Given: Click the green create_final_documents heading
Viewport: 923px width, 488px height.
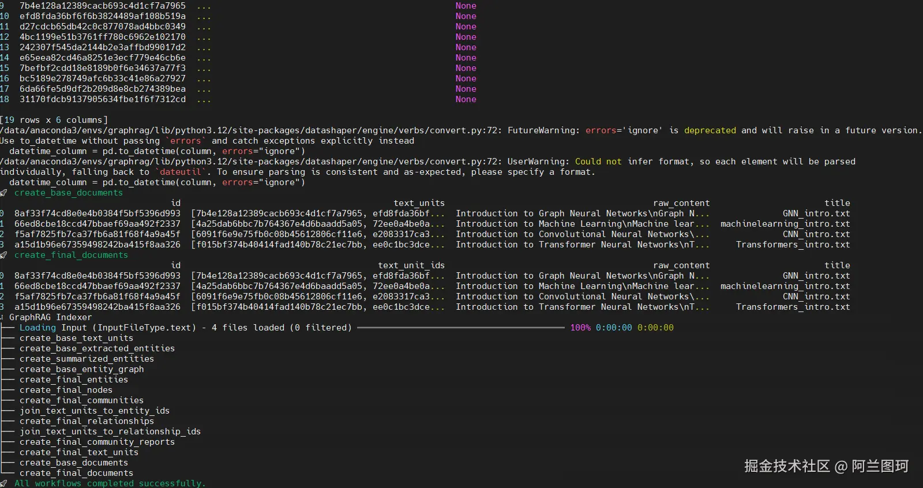Looking at the screenshot, I should (x=71, y=255).
